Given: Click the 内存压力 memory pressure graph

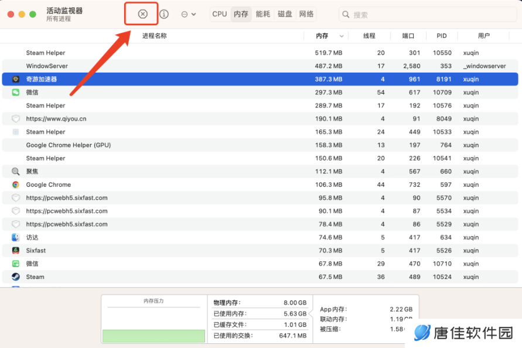Looking at the screenshot, I should [154, 319].
